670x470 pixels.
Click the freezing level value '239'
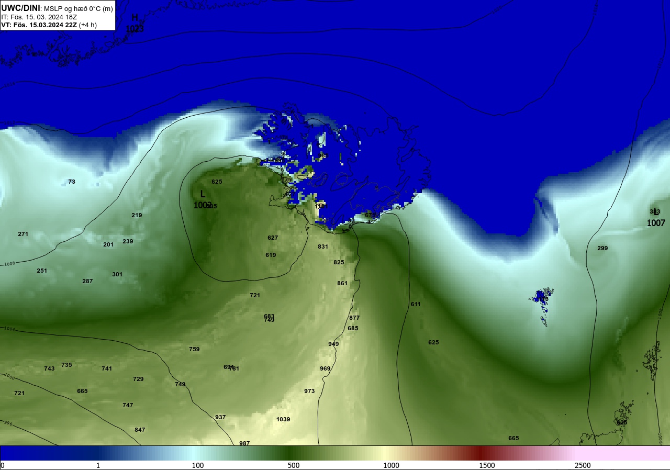tap(128, 241)
